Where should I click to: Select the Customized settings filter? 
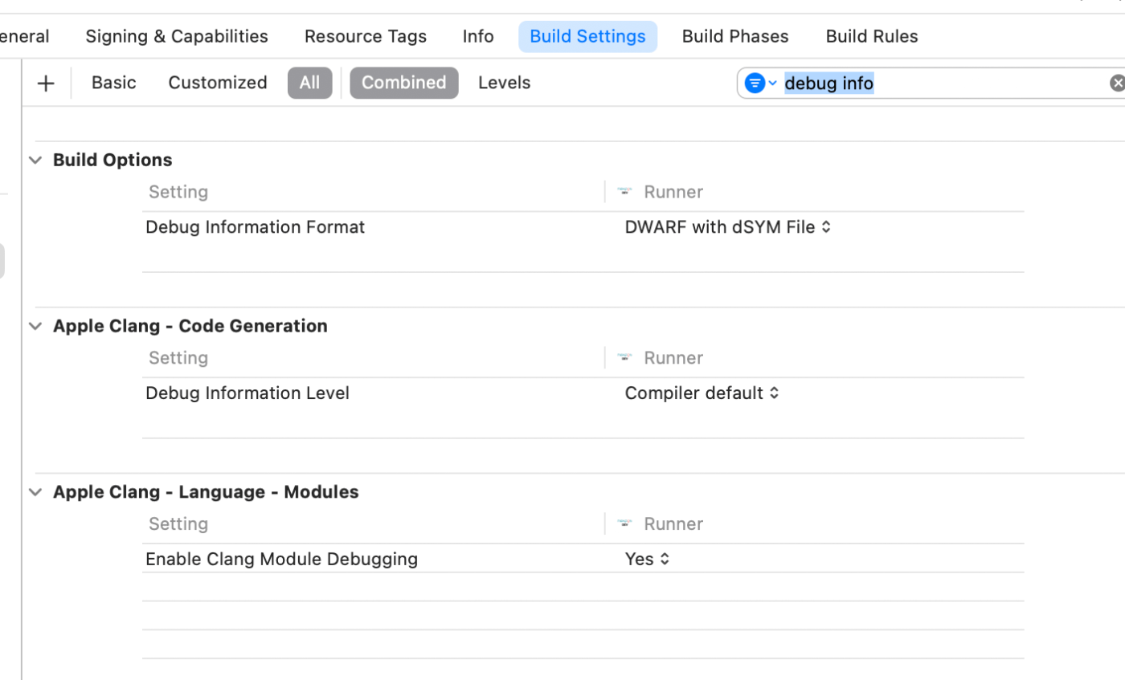217,83
